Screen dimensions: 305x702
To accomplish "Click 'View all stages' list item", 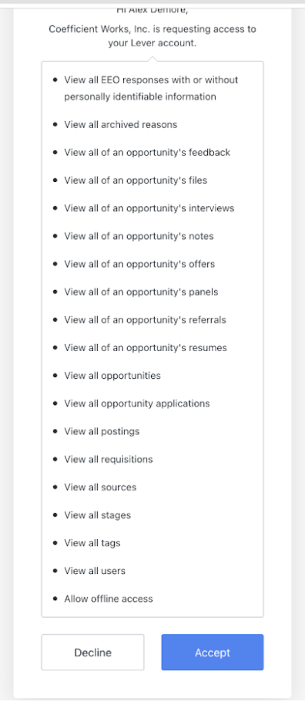I will (x=98, y=515).
